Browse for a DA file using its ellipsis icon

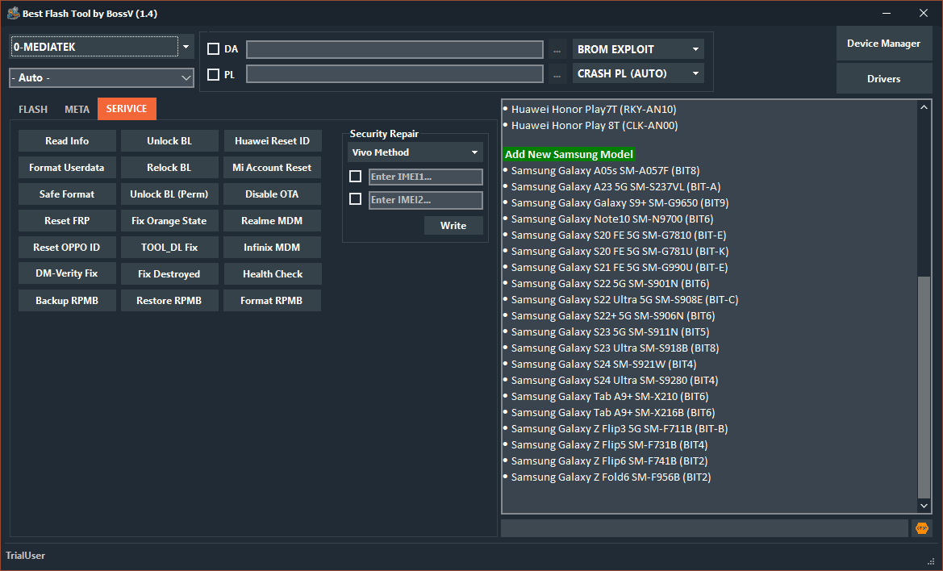(x=556, y=49)
